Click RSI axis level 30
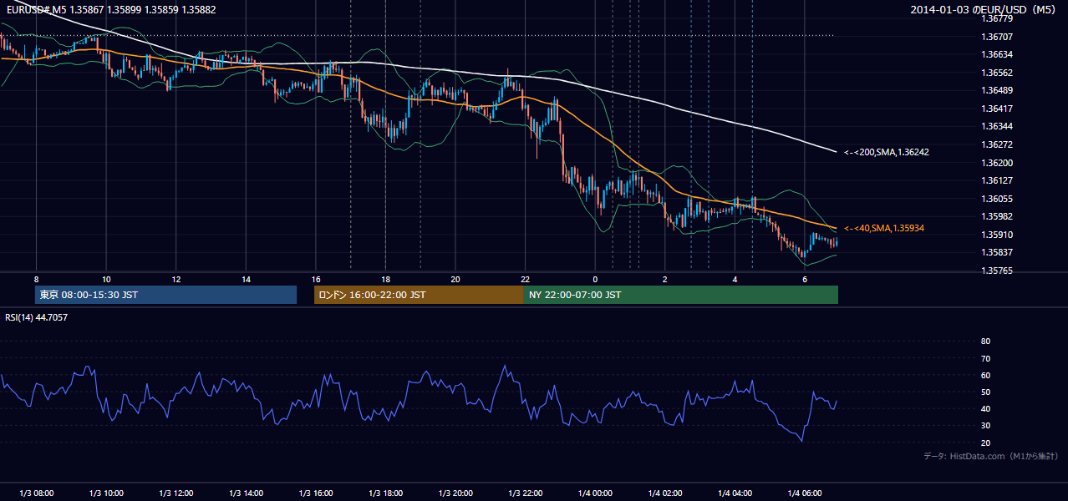The image size is (1068, 501). (x=985, y=426)
